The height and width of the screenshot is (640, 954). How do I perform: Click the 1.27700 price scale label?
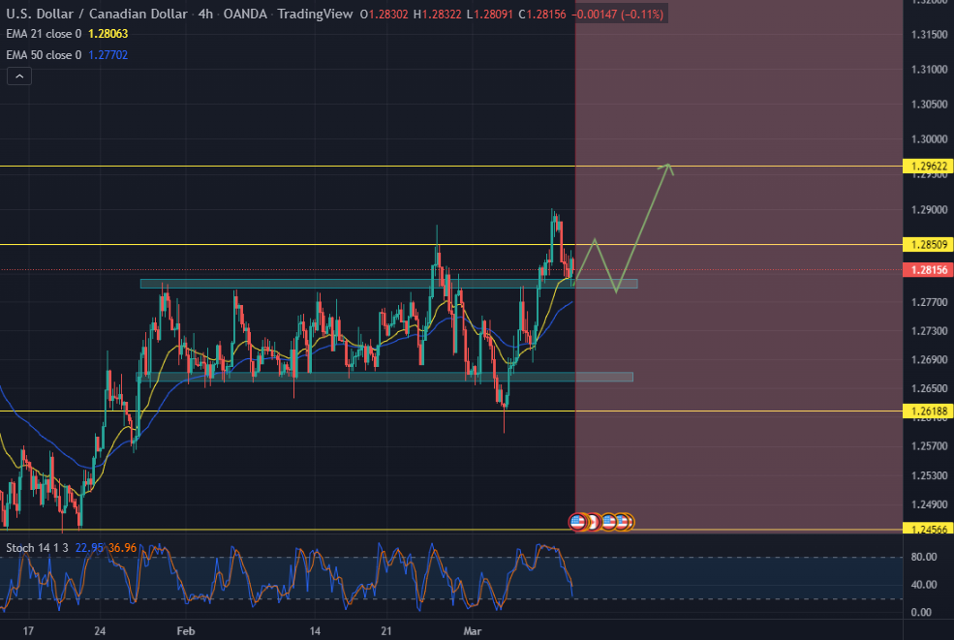tap(929, 302)
